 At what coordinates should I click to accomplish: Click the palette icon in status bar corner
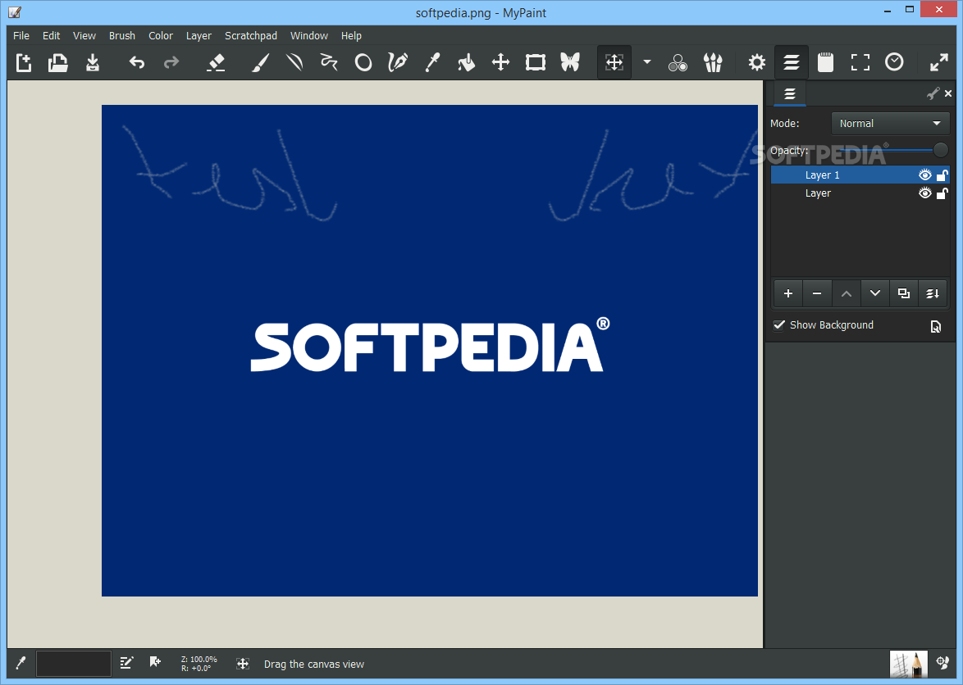pyautogui.click(x=942, y=662)
